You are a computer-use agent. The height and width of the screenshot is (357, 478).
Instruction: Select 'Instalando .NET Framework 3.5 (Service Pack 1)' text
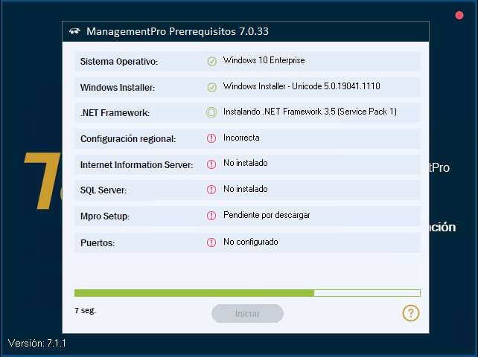[x=310, y=112]
